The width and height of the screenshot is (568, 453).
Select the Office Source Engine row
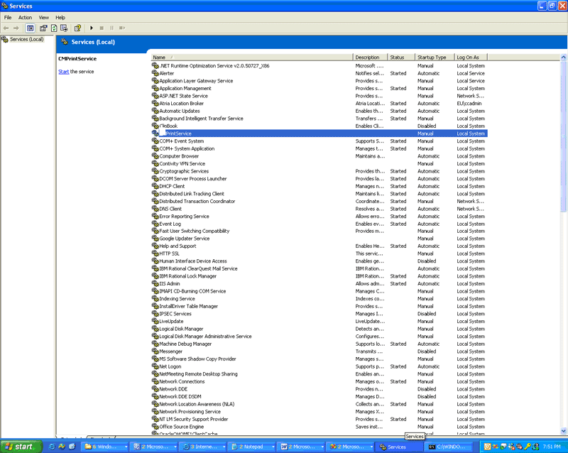point(319,427)
